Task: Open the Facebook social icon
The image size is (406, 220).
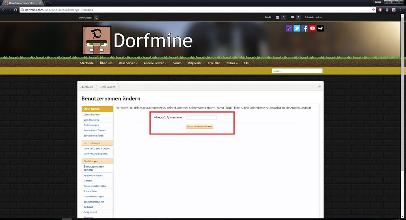Action: click(304, 28)
